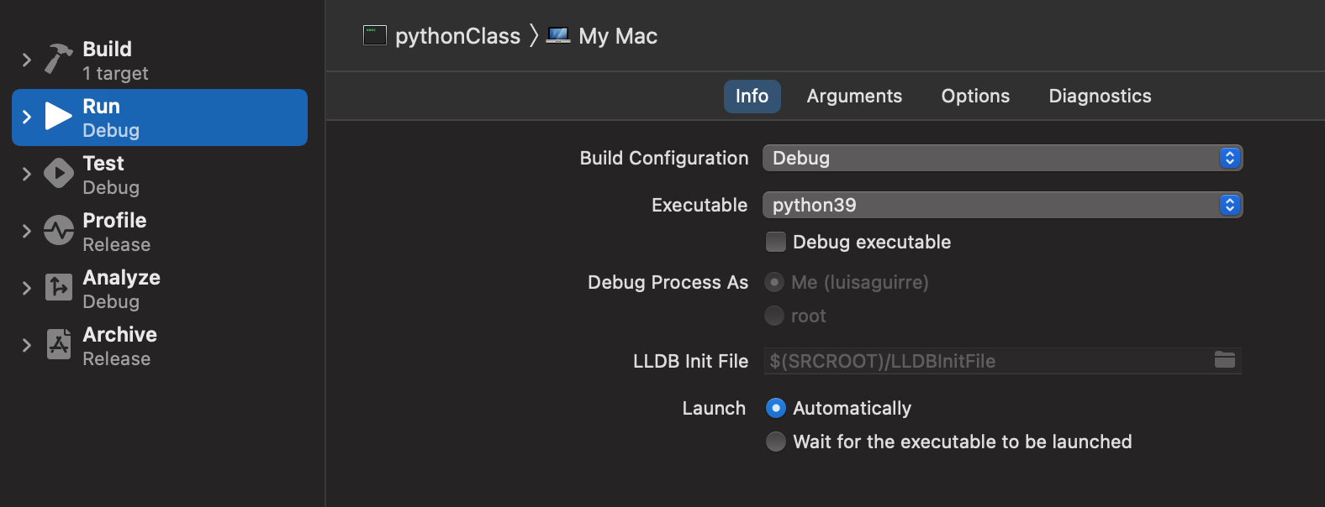
Task: Switch to the Options tab
Action: click(975, 96)
